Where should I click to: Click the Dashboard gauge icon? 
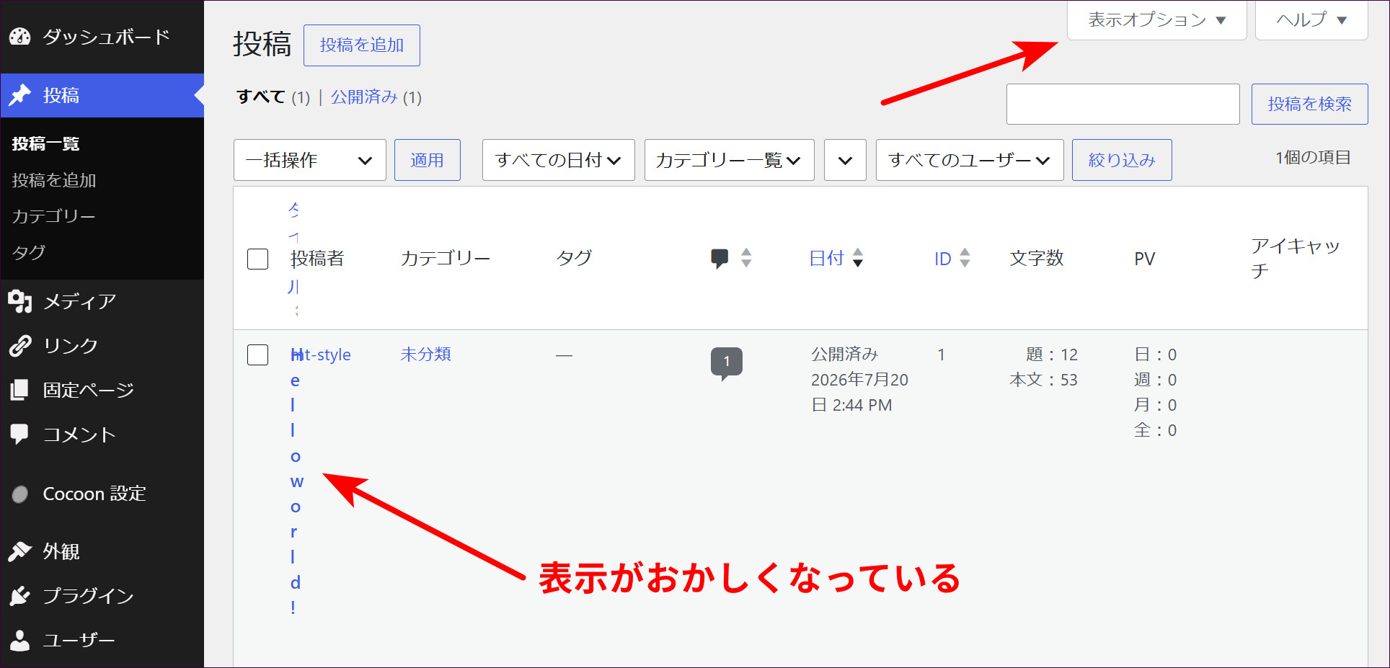20,37
